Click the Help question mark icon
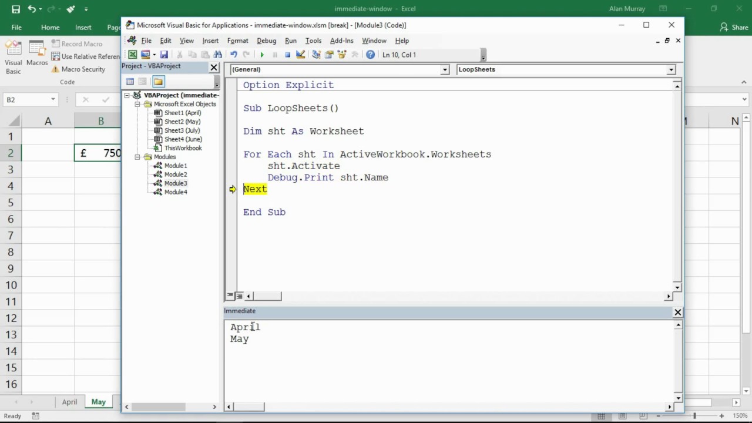The height and width of the screenshot is (423, 752). 370,55
